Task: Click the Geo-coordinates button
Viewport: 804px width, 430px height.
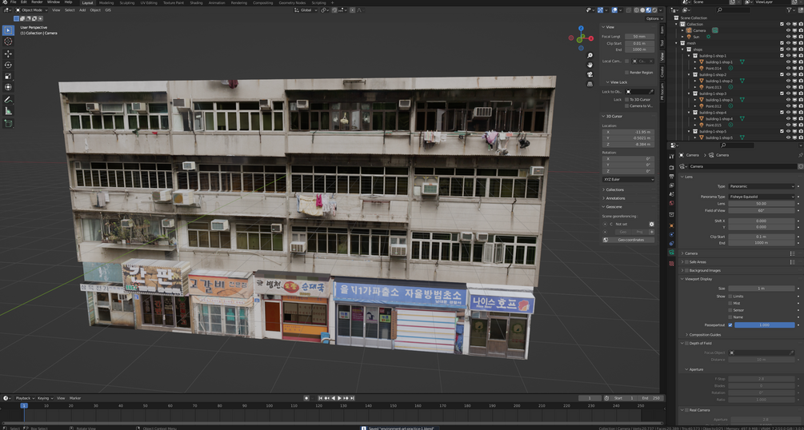Action: coord(628,240)
